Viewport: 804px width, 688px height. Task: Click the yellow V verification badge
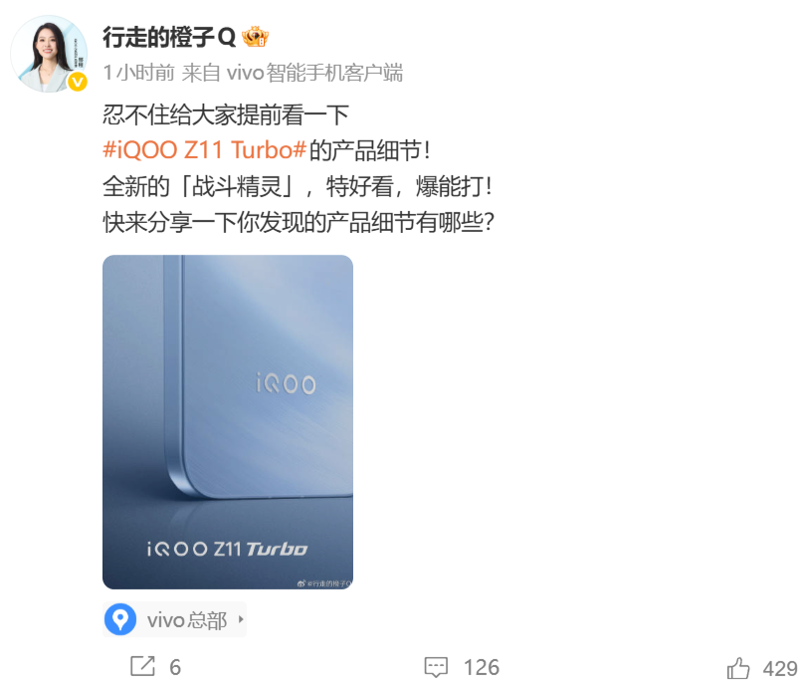coord(78,82)
